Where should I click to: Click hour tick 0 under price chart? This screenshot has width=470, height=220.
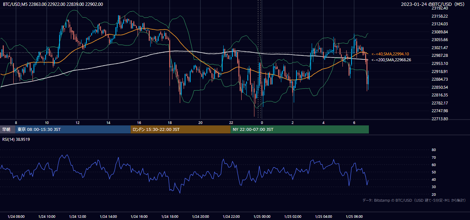coord(262,122)
